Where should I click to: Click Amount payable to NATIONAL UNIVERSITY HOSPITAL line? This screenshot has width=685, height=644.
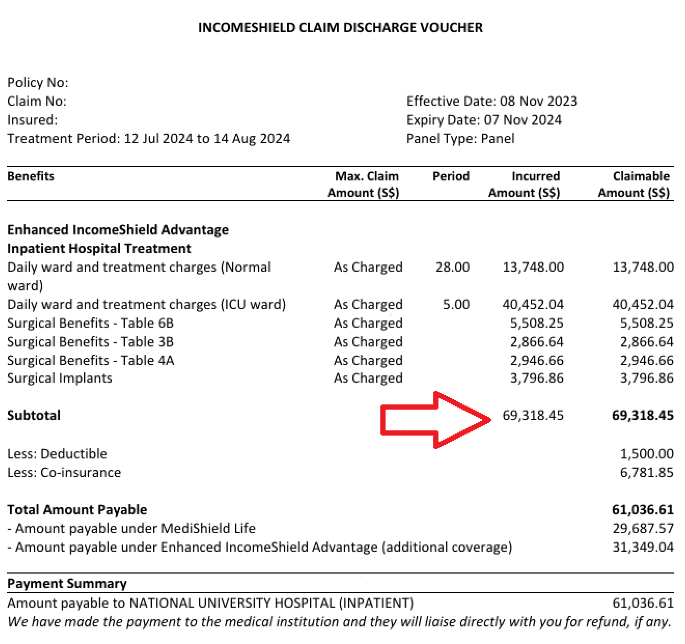[210, 603]
